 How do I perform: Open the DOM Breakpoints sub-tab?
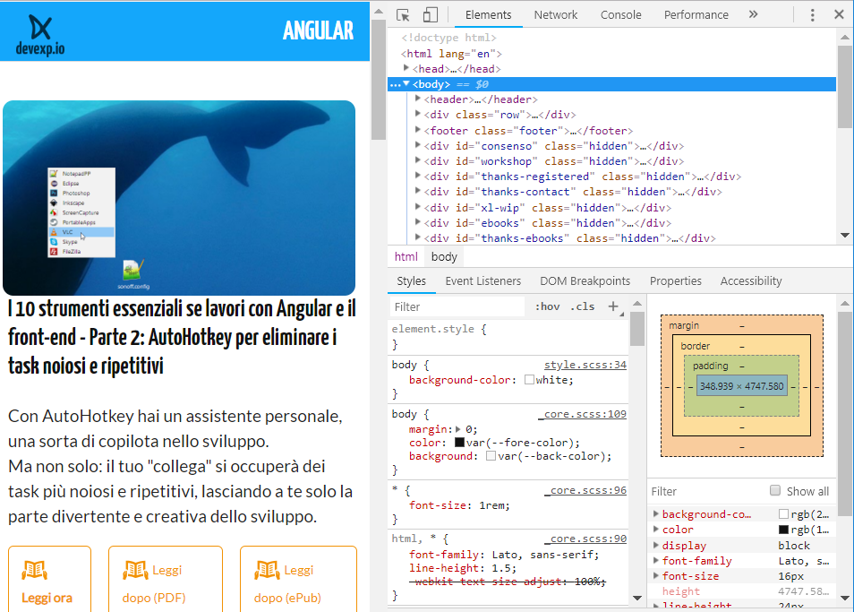pos(585,281)
